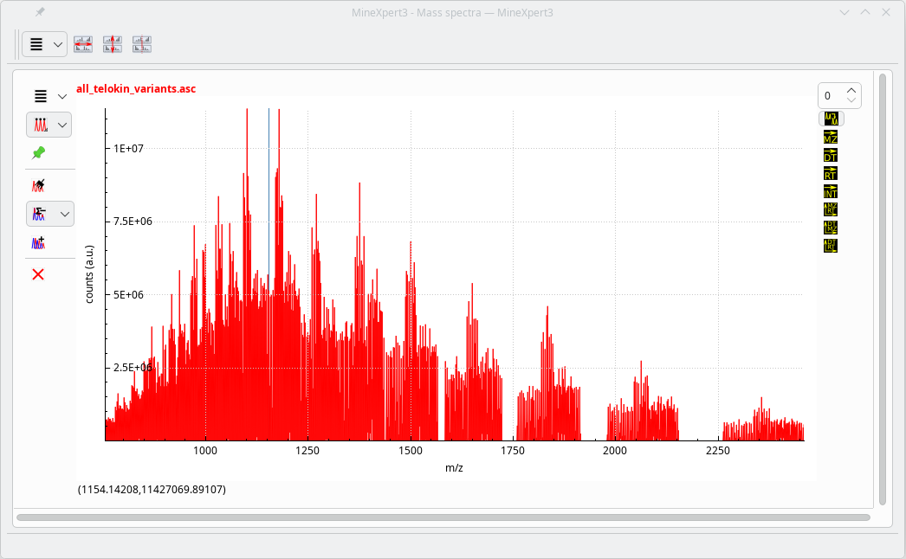Open the main toolbar hamburger menu dropdown

pos(44,44)
